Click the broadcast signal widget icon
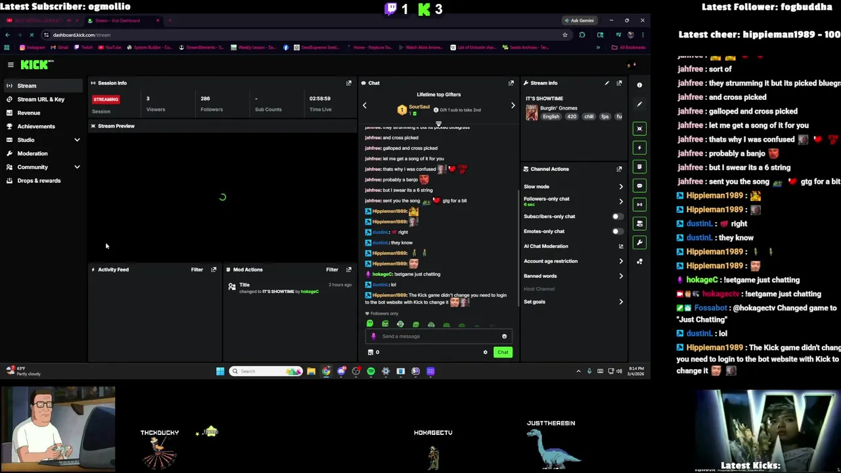This screenshot has width=841, height=473. [x=639, y=204]
